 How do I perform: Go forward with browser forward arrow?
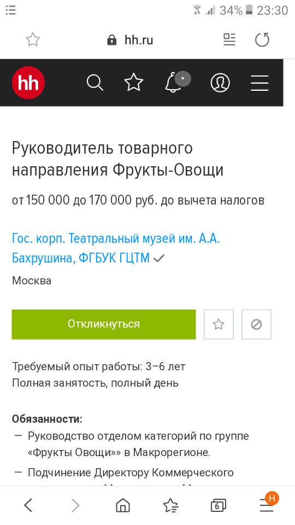[x=75, y=505]
